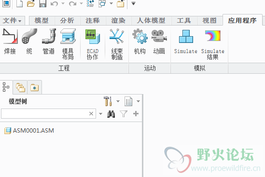This screenshot has height=177, width=265.
Task: Expand the redo history dropdown arrow
Action: tap(81, 3)
